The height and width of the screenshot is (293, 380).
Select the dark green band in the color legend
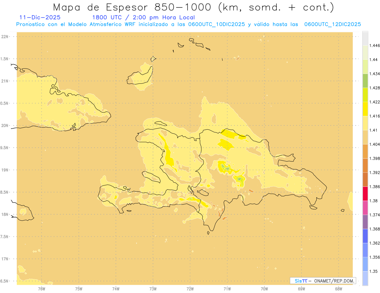[x=365, y=81]
